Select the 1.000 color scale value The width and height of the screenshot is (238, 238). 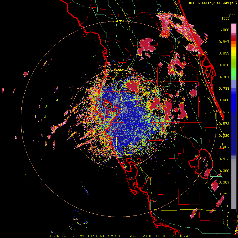(x=224, y=30)
